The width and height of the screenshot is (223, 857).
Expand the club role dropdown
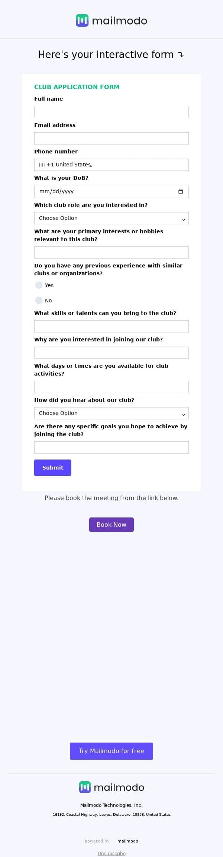click(111, 218)
